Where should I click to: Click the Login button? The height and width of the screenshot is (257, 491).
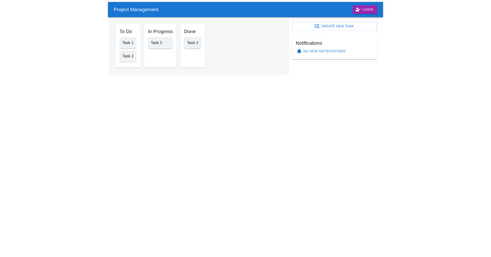[x=365, y=9]
